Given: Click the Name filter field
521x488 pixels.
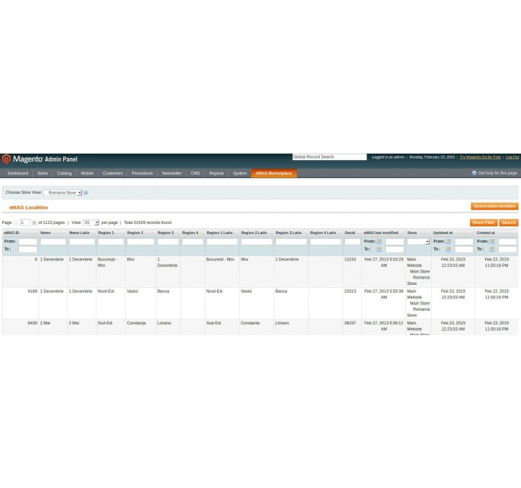Looking at the screenshot, I should 53,242.
